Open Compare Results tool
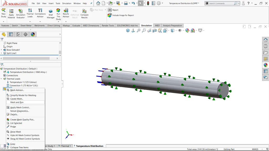Image resolution: width=269 pixels, height=151 pixels. (84, 14)
